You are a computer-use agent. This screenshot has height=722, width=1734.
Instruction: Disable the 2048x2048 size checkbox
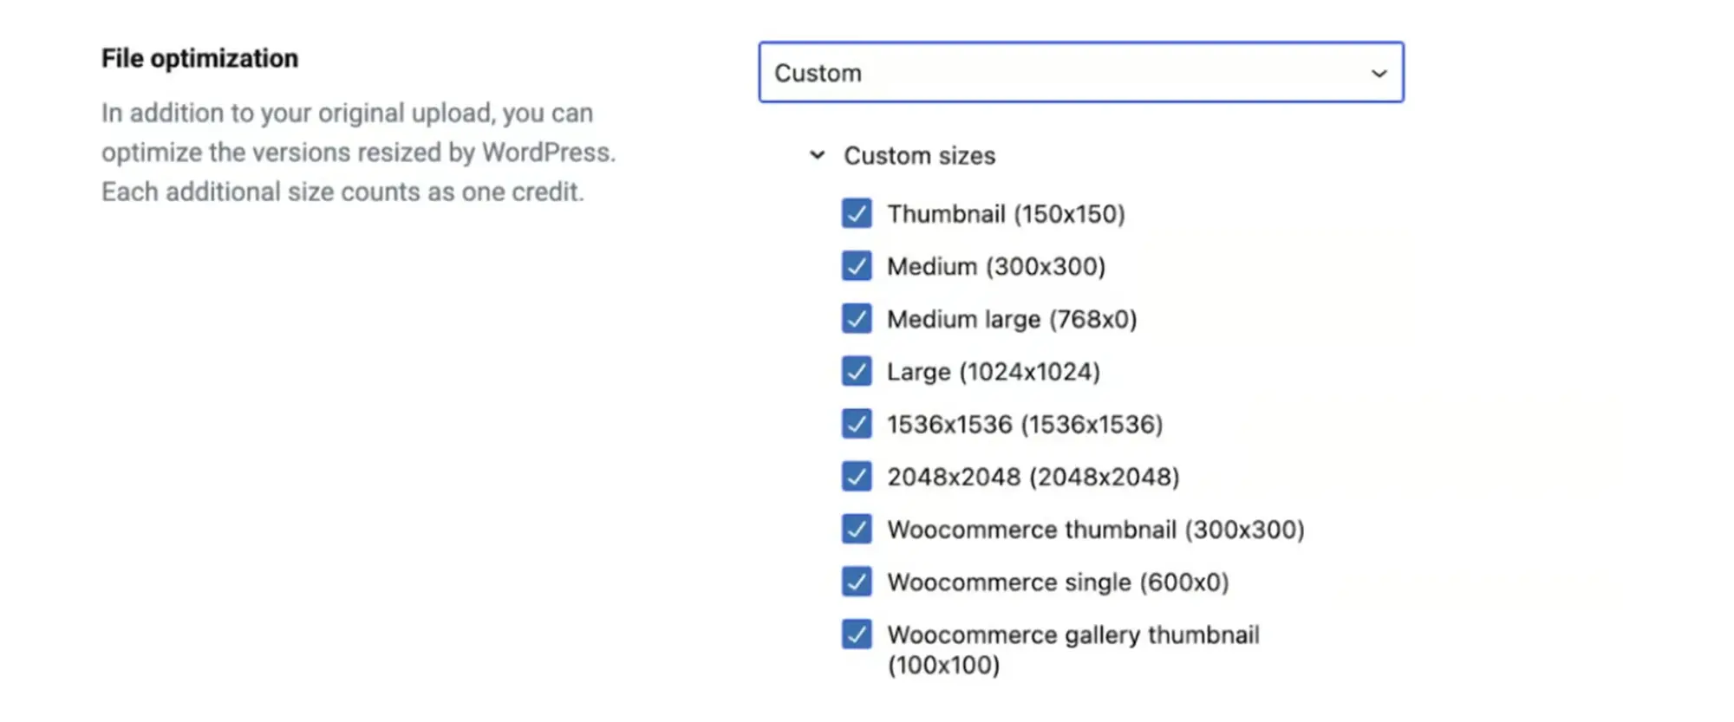click(856, 477)
